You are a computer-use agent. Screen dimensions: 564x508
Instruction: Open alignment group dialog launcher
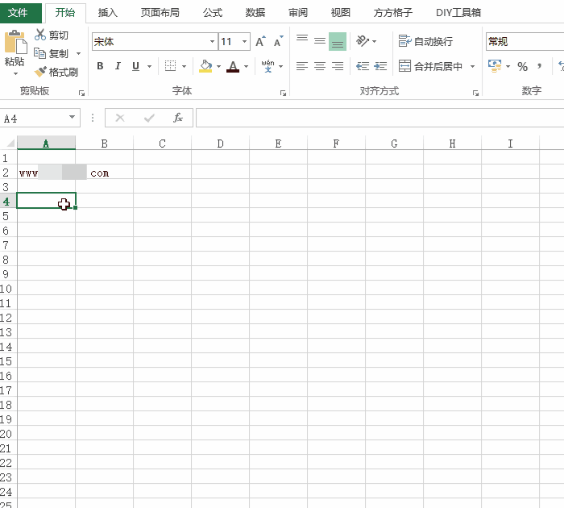coord(475,94)
